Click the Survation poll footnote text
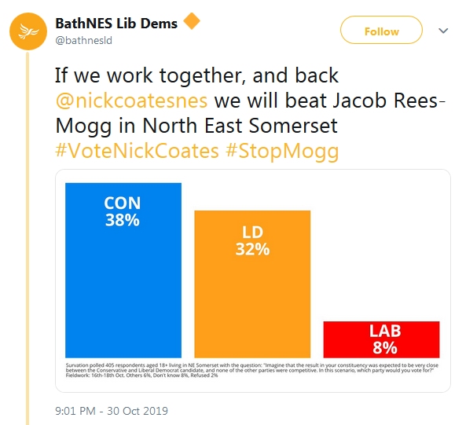 click(x=252, y=370)
